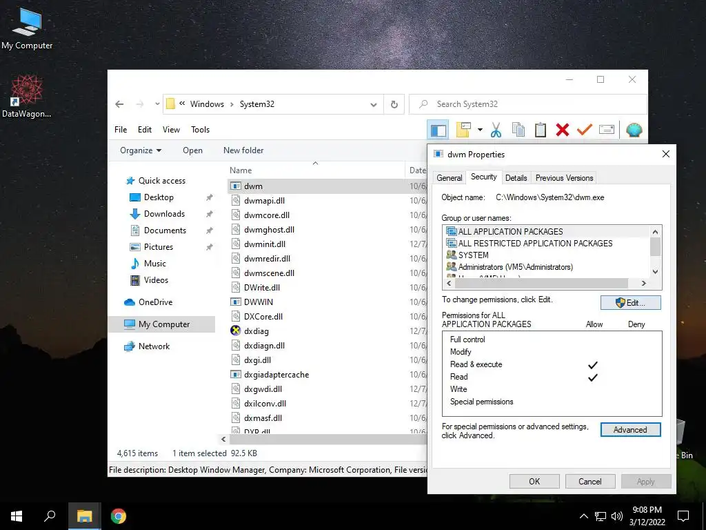Click the Rename toolbar icon

607,130
